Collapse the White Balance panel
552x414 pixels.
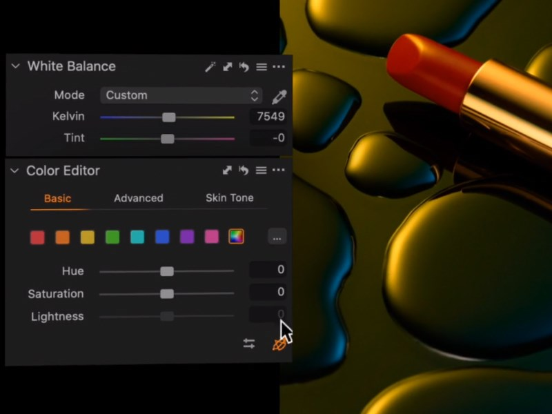click(15, 66)
